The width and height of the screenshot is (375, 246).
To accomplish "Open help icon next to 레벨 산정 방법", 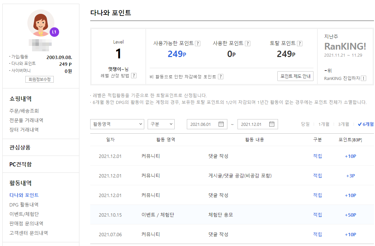I will coord(134,76).
